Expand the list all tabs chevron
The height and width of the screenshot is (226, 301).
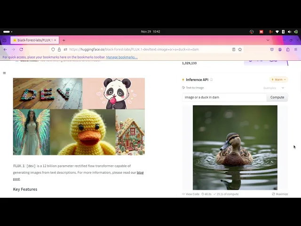click(268, 40)
